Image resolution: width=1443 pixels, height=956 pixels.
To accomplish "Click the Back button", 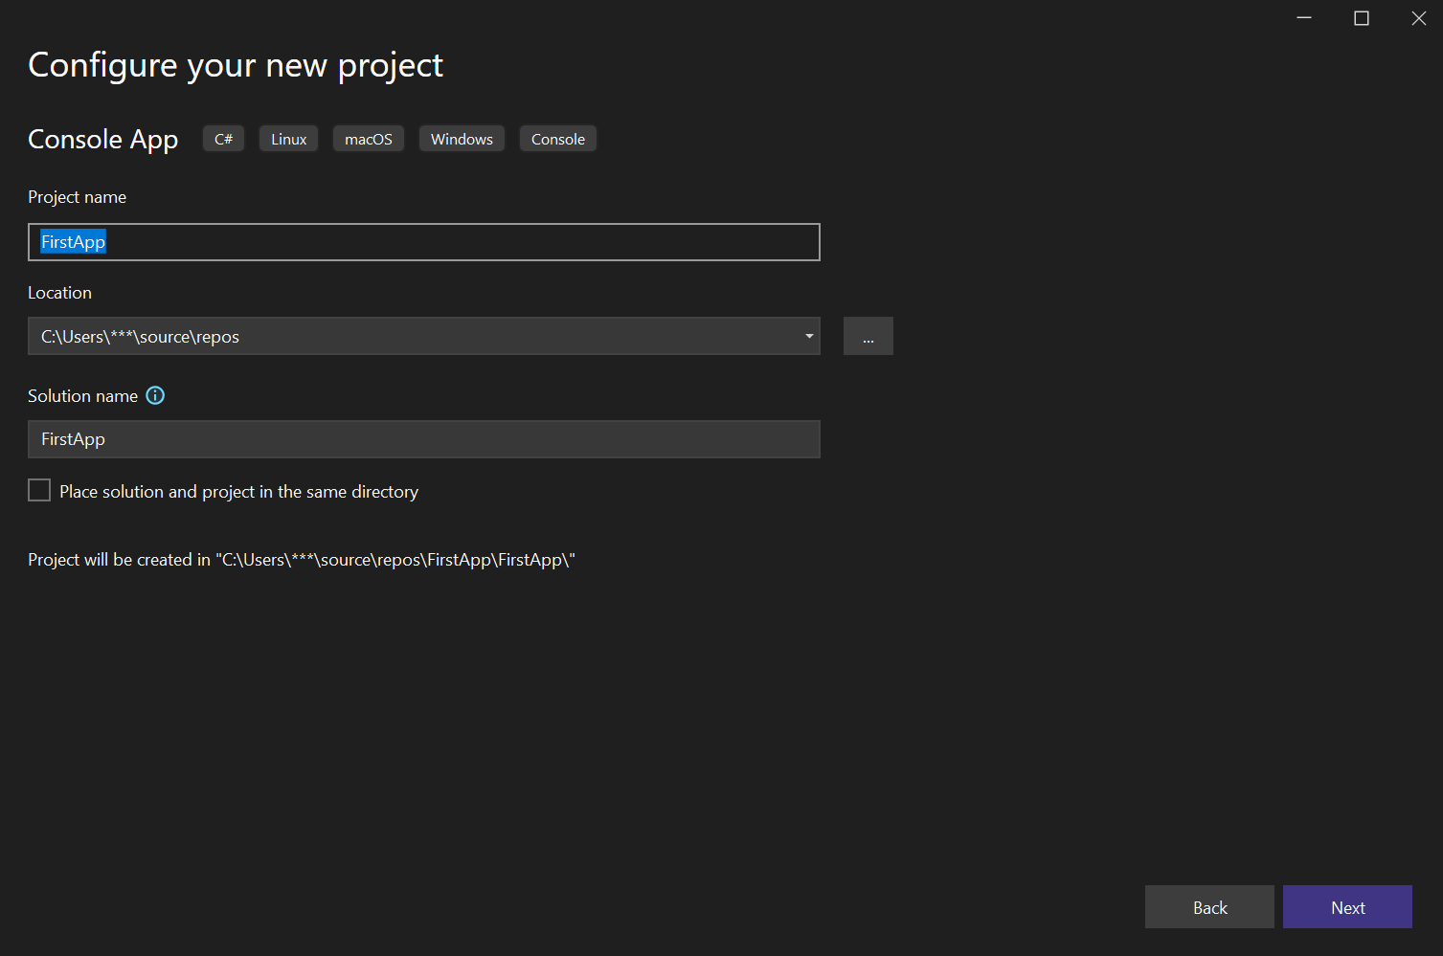I will tap(1208, 906).
